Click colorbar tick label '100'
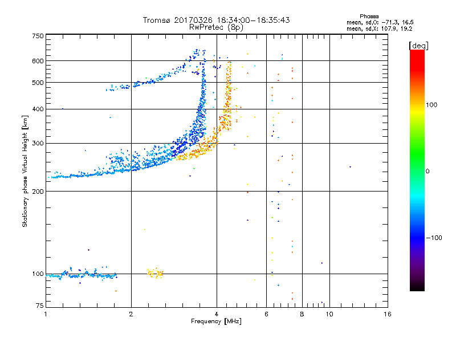This screenshot has height=342, width=456. coord(431,105)
